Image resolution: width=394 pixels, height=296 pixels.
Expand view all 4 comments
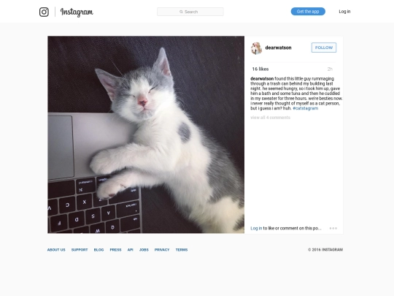pos(270,118)
